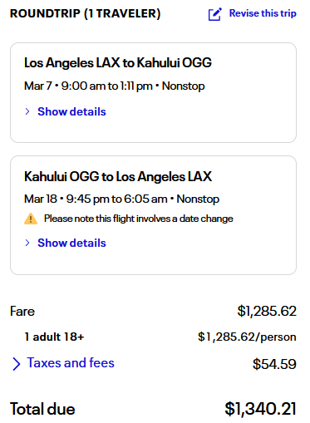The height and width of the screenshot is (423, 310).
Task: Click the Total due label
Action: click(x=42, y=409)
